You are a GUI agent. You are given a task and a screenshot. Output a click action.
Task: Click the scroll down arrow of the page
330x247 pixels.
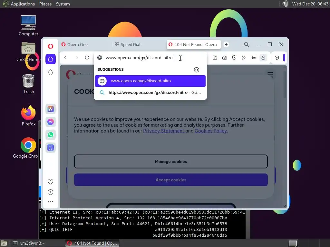click(285, 206)
